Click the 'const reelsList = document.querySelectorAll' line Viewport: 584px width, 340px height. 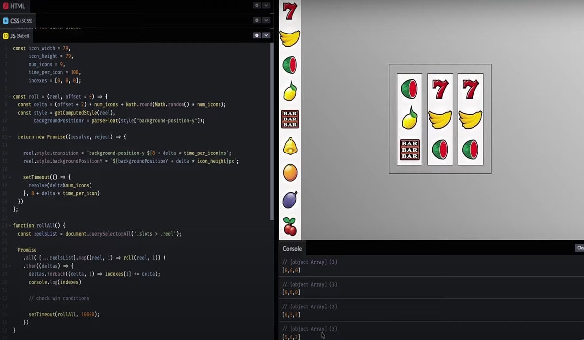(x=99, y=234)
